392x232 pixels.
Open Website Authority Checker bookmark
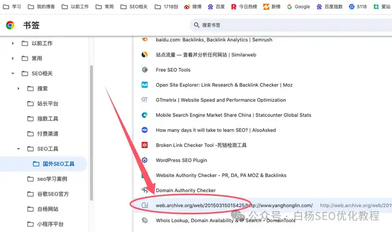pyautogui.click(x=221, y=175)
